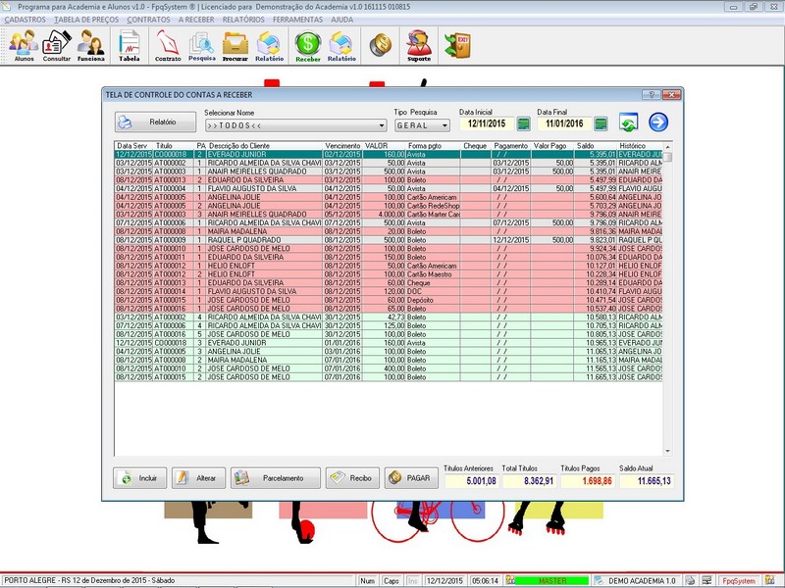Click the PAGAR button
The height and width of the screenshot is (588, 785).
[x=411, y=478]
